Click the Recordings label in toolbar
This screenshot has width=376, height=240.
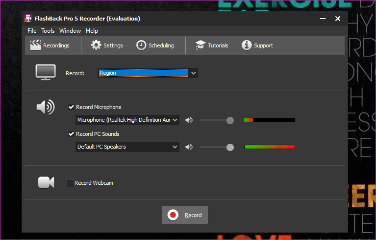[56, 45]
